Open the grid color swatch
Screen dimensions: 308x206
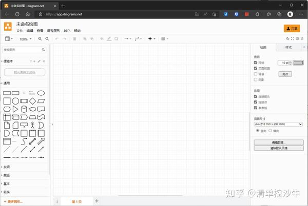click(298, 63)
